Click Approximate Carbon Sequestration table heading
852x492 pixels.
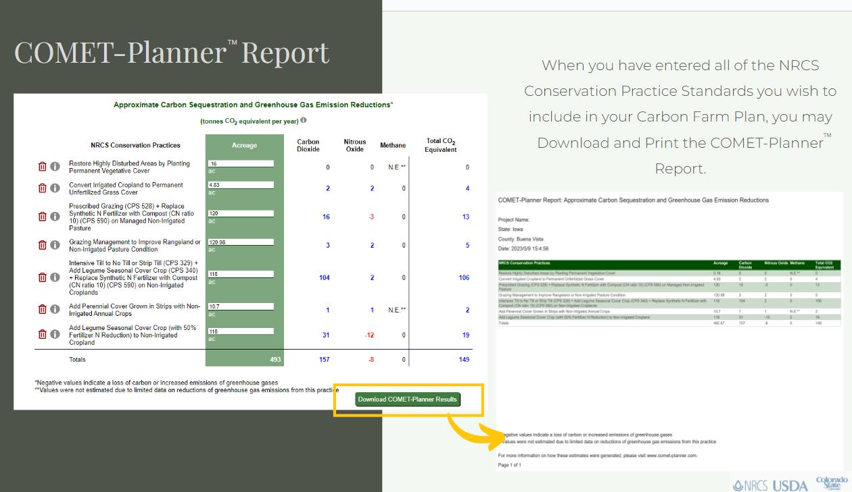[x=254, y=105]
